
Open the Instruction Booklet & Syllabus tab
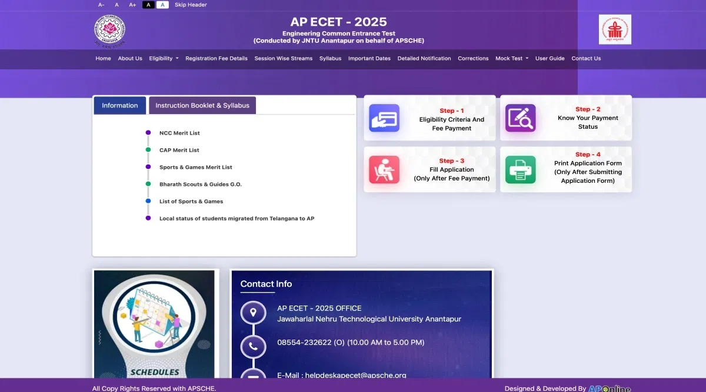[202, 106]
